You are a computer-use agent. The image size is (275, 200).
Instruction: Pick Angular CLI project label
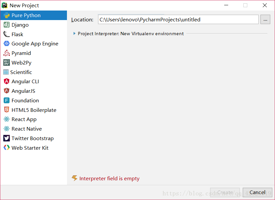click(25, 81)
